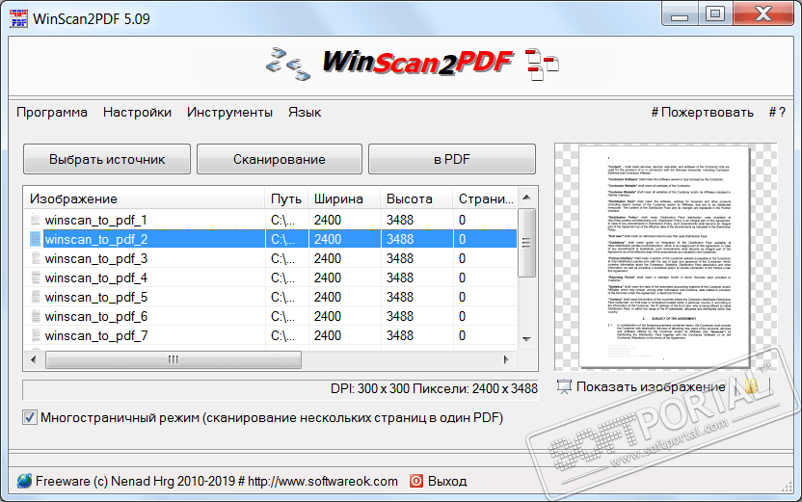Minimize the WinScan2PDF window
The height and width of the screenshot is (502, 802).
[680, 13]
